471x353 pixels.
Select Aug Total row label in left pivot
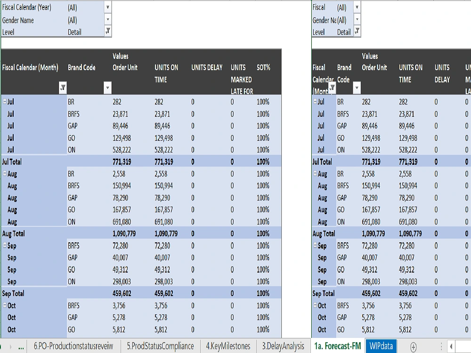tap(14, 233)
